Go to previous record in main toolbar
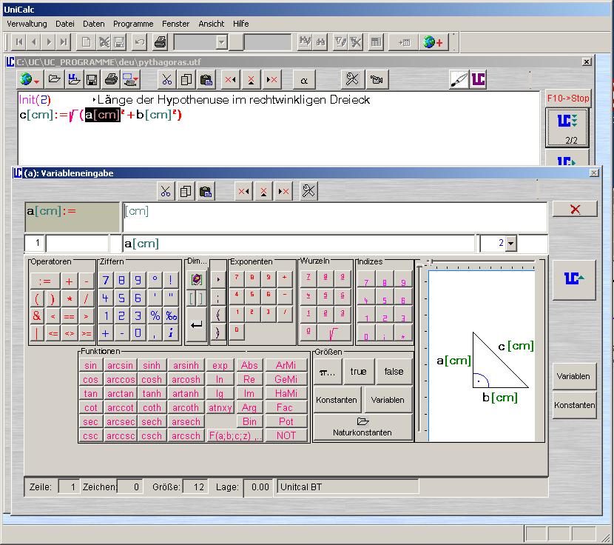This screenshot has width=614, height=545. (34, 42)
